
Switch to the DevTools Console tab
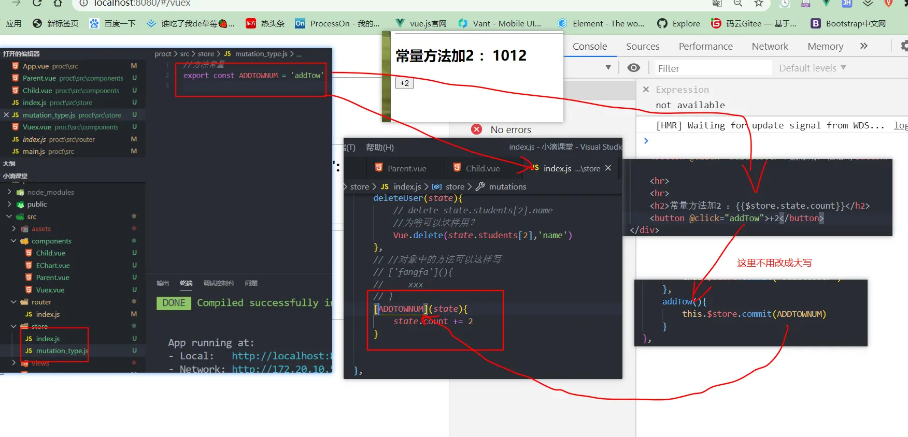pos(590,46)
